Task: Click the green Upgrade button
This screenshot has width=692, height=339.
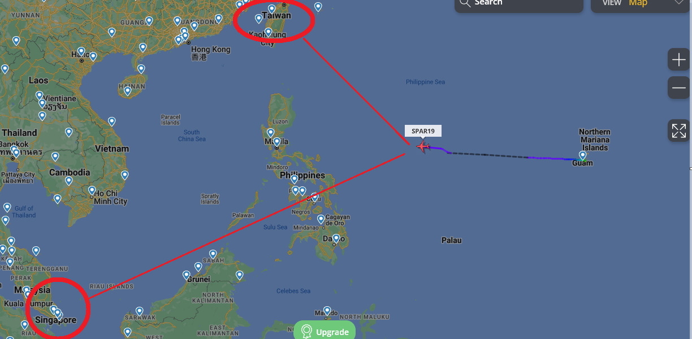Action: click(325, 331)
